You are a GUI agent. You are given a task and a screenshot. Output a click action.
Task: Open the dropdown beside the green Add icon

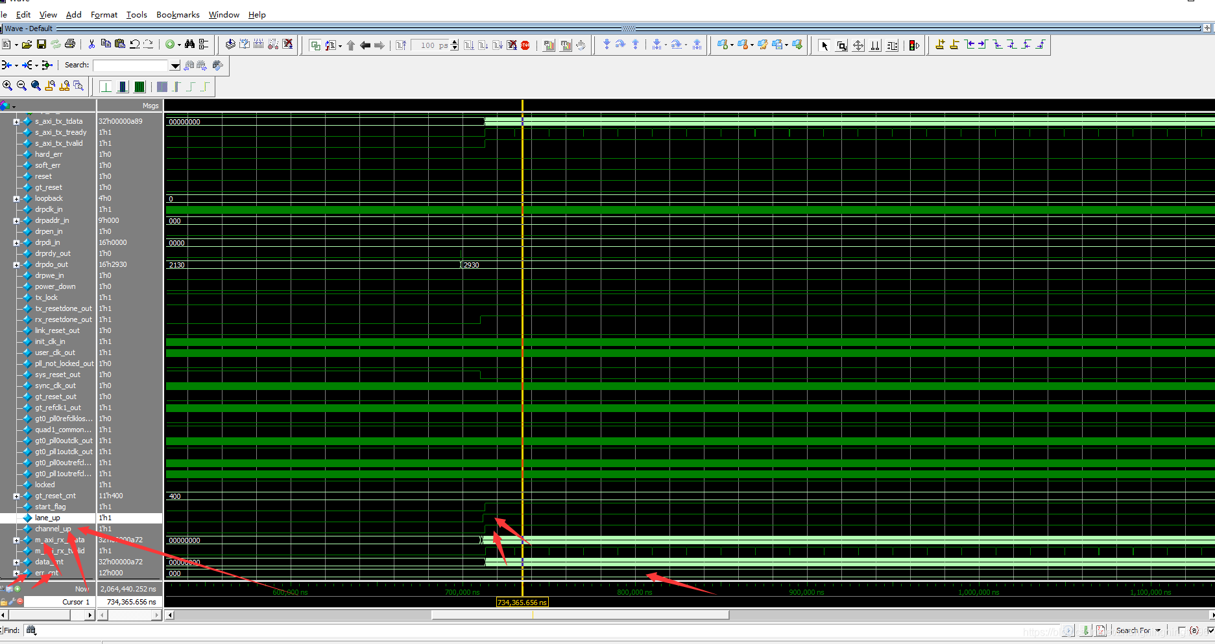click(x=179, y=45)
